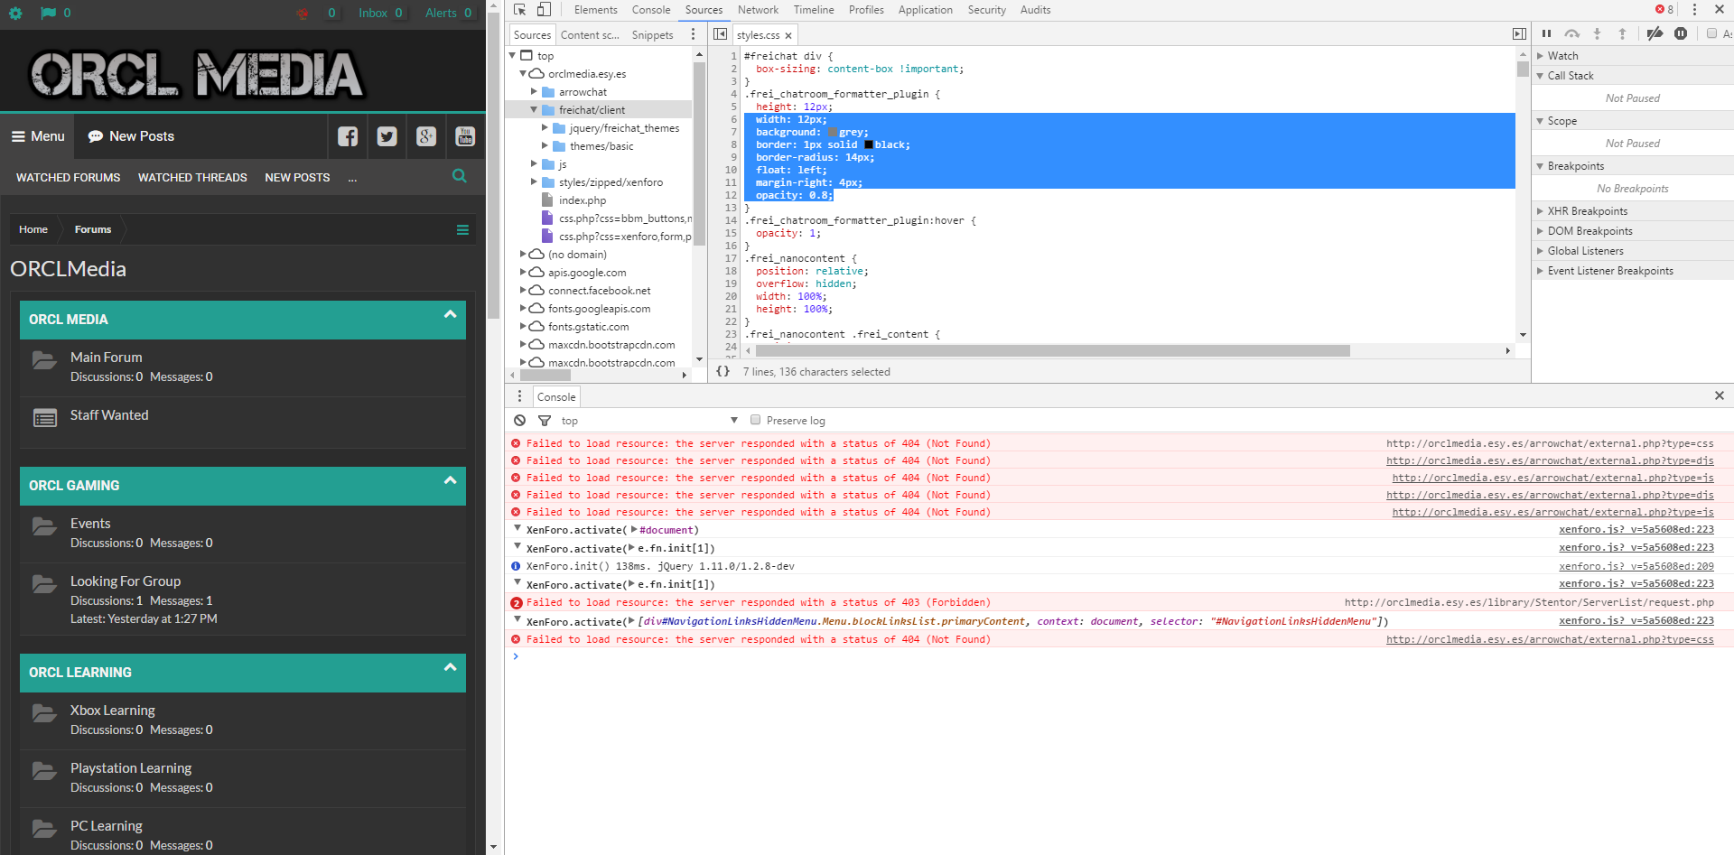Viewport: 1734px width, 855px height.
Task: Close the styles.css editor tab
Action: tap(788, 35)
